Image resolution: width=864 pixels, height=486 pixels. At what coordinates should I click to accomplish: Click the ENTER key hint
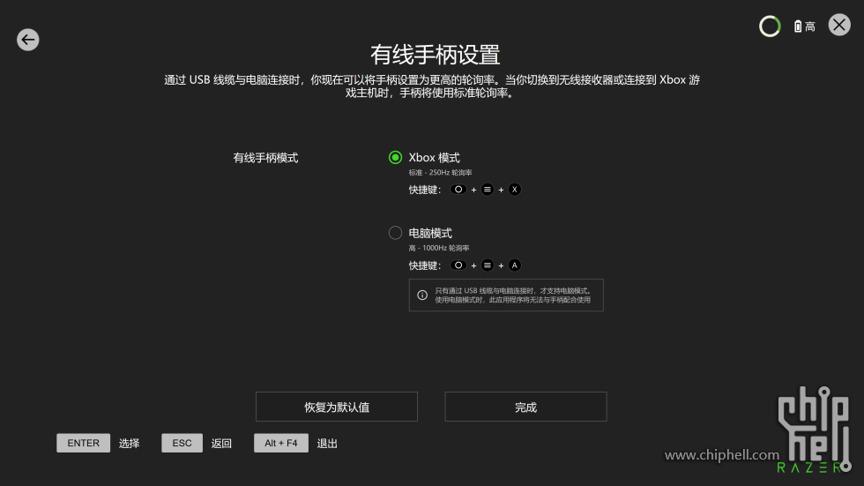[x=83, y=443]
